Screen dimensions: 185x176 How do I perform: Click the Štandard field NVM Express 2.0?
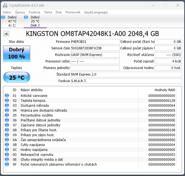tap(126, 74)
